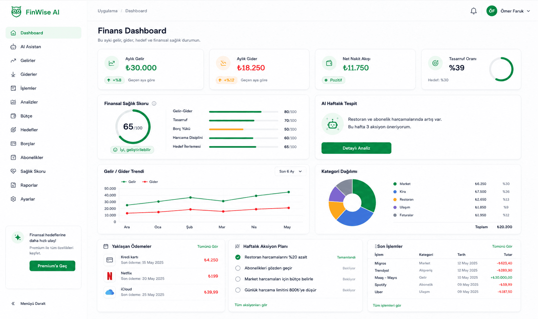Click the Market green legend dot
This screenshot has height=319, width=538.
(395, 184)
